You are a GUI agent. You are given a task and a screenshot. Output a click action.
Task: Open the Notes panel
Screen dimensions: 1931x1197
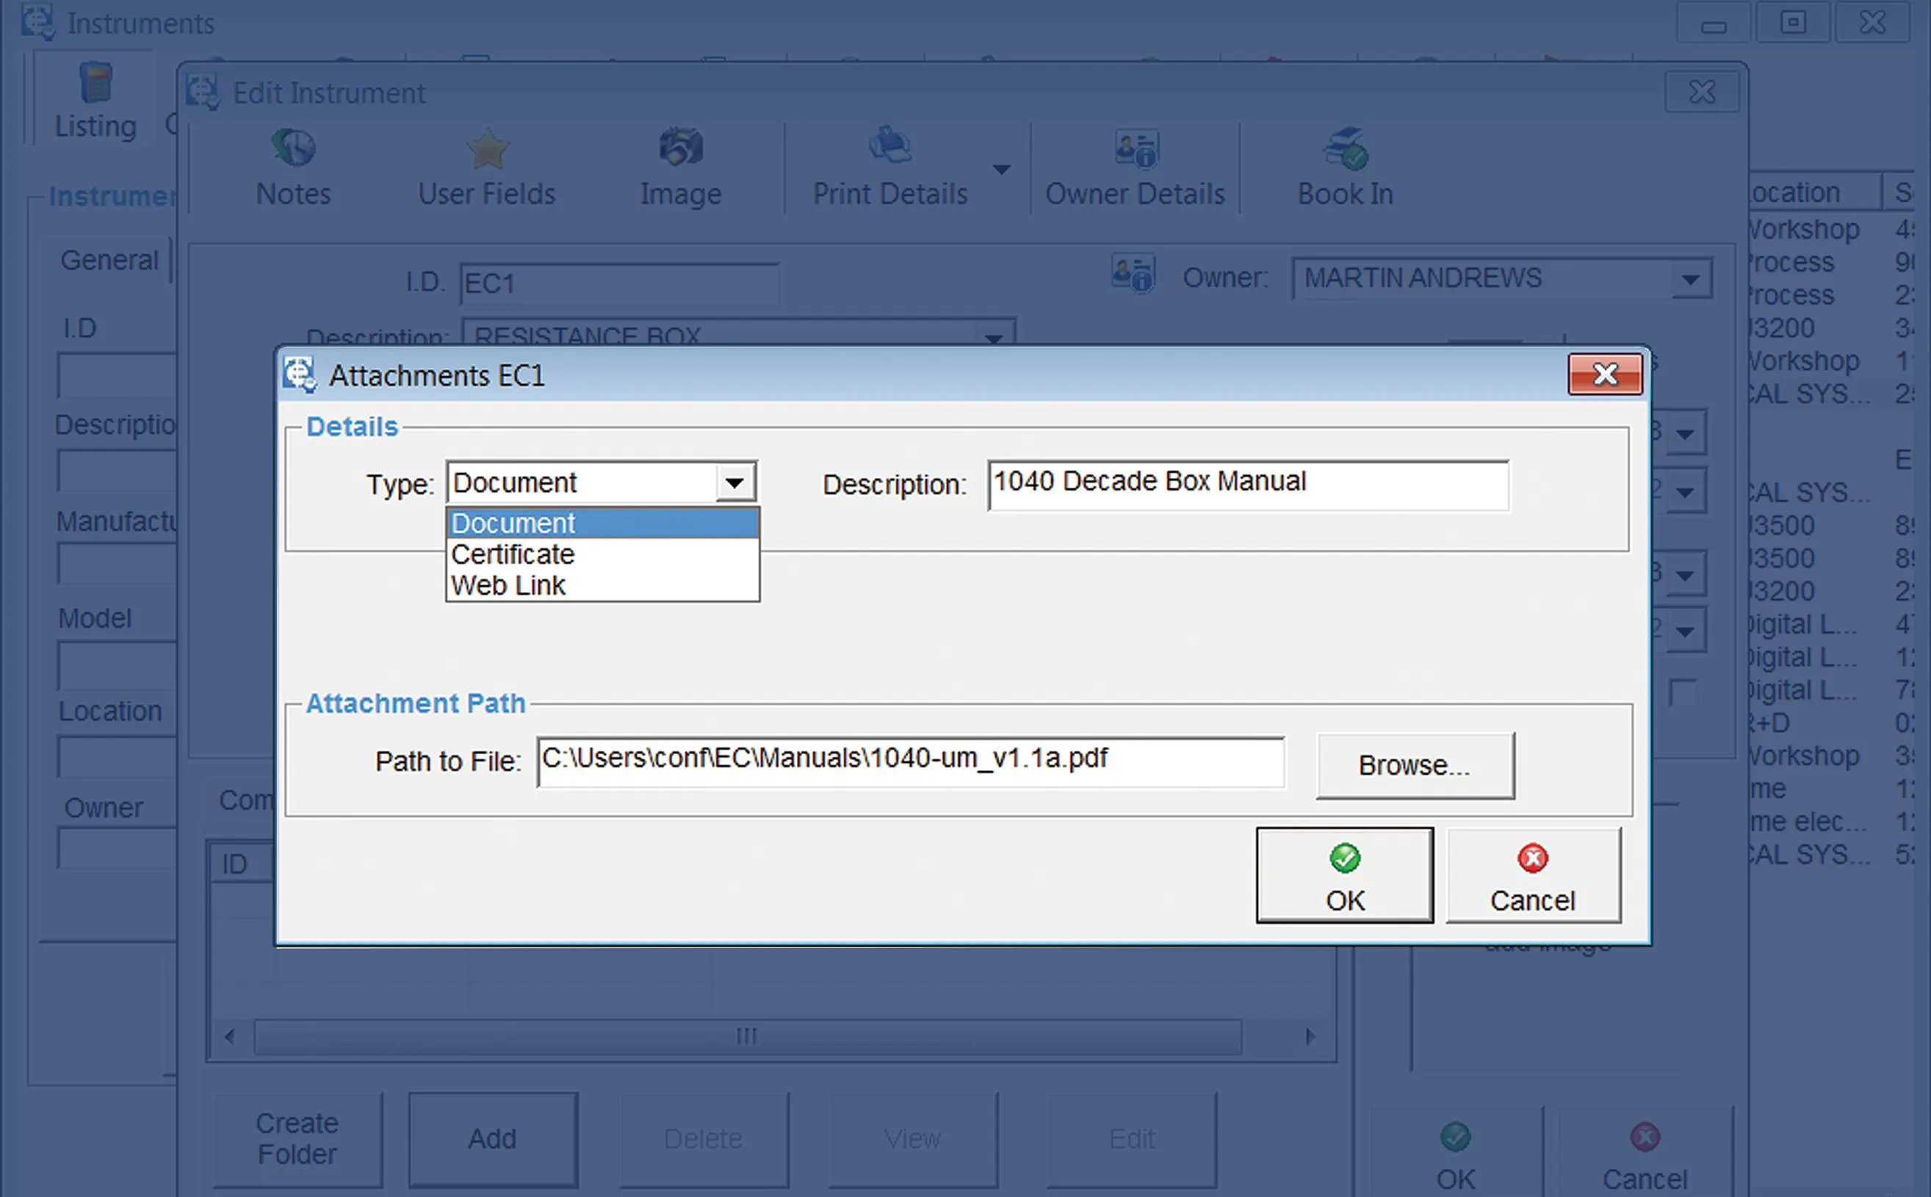coord(292,166)
